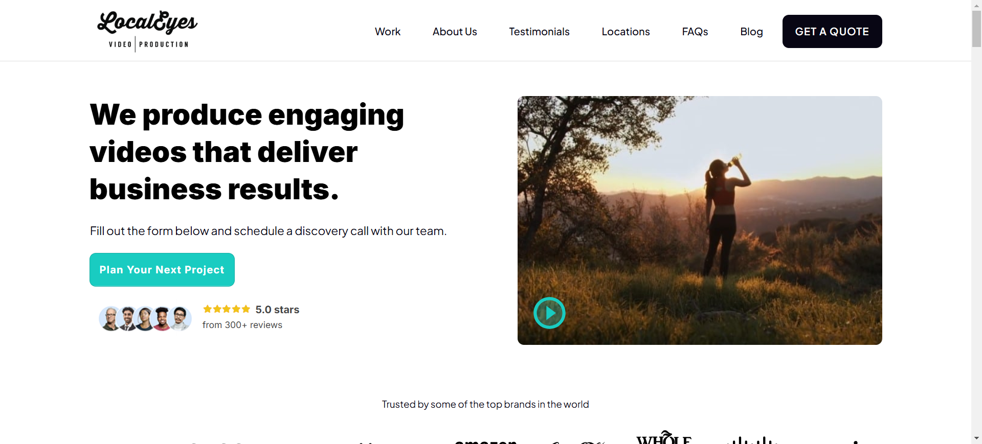The width and height of the screenshot is (982, 444).
Task: Click the LocalEyes Video Production logo
Action: [147, 31]
